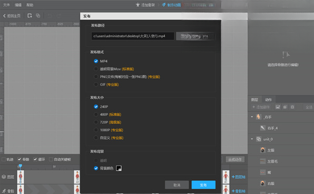Confirm with the blue 发布 button
314x194 pixels.
pyautogui.click(x=203, y=185)
